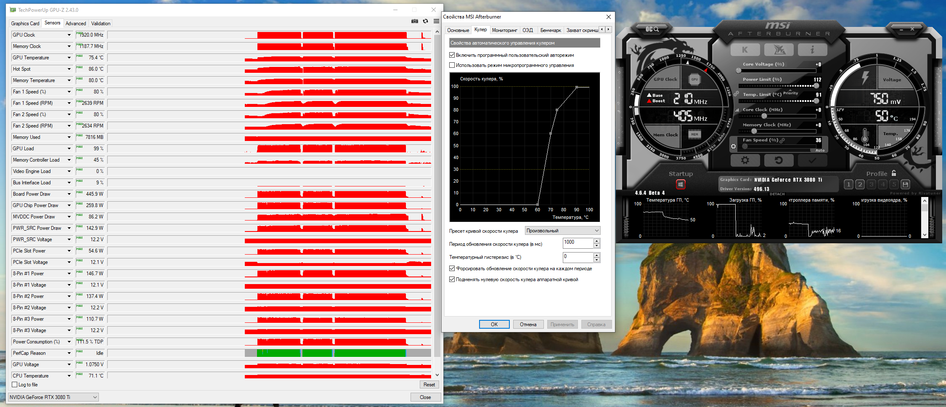Click Отмена to cancel the properties dialog

(x=528, y=325)
